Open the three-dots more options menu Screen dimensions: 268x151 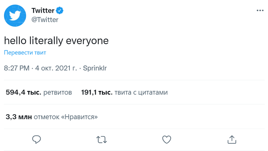[x=260, y=11]
